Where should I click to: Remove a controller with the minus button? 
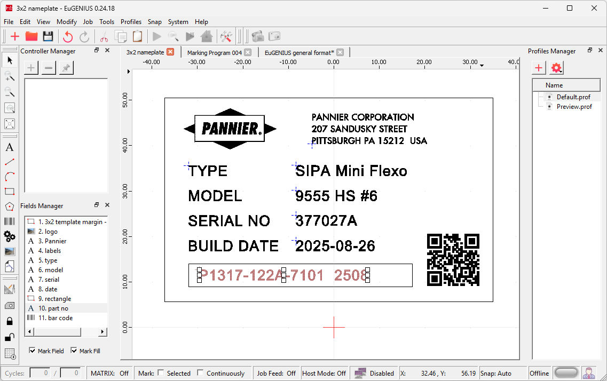(x=49, y=68)
